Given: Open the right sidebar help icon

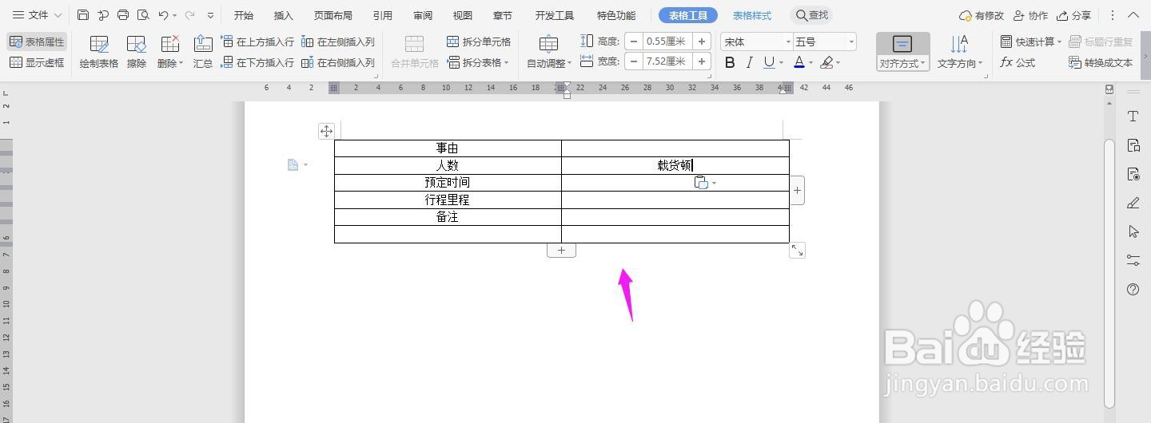Looking at the screenshot, I should pos(1133,289).
